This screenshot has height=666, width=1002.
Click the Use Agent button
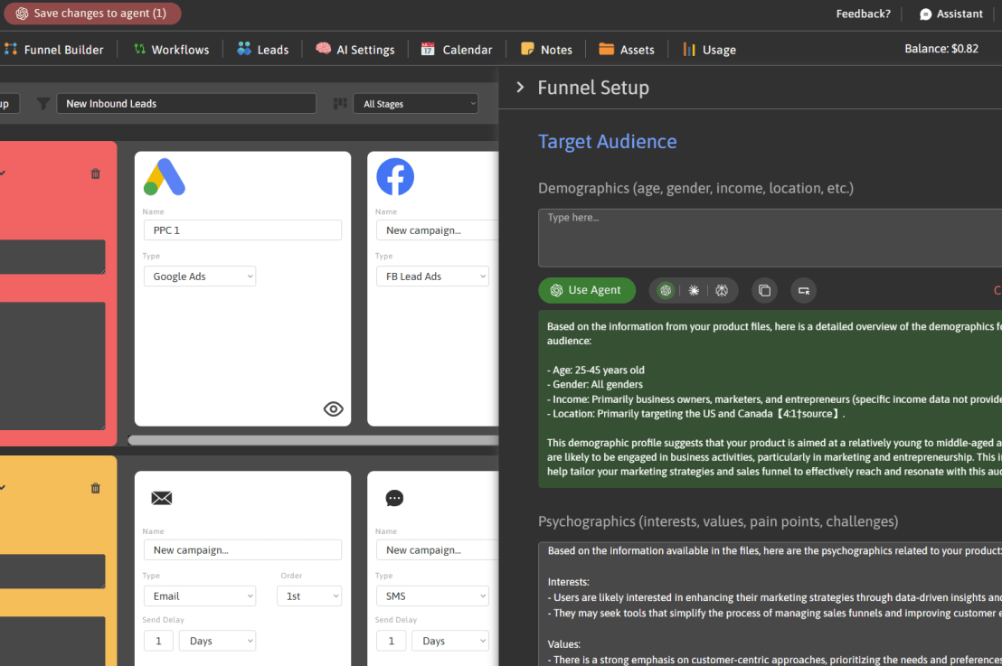click(x=587, y=290)
